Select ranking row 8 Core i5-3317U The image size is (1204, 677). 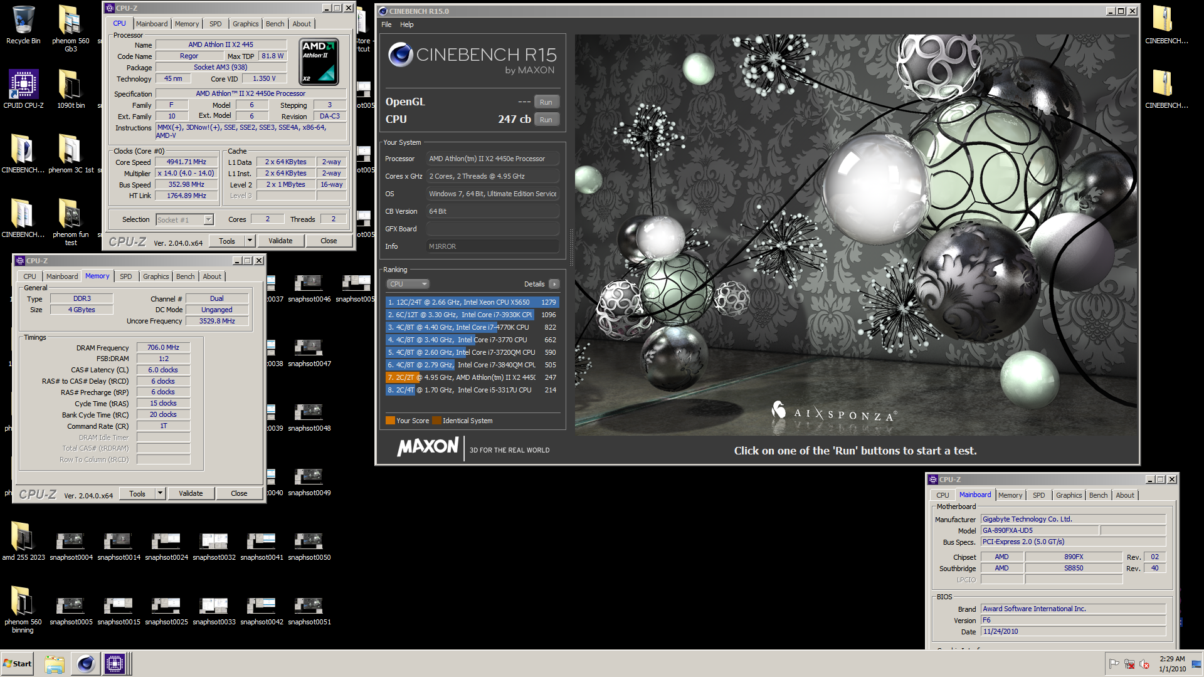point(472,390)
